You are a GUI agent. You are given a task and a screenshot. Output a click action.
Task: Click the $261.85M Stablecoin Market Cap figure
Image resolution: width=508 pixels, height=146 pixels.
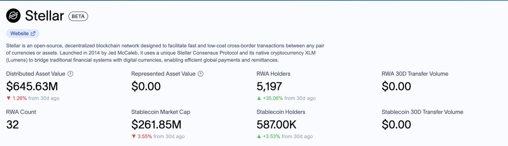pyautogui.click(x=156, y=125)
